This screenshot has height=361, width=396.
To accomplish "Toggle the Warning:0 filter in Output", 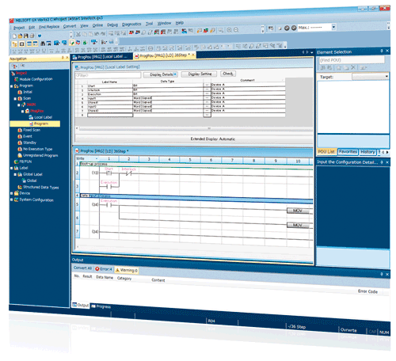I will click(127, 270).
